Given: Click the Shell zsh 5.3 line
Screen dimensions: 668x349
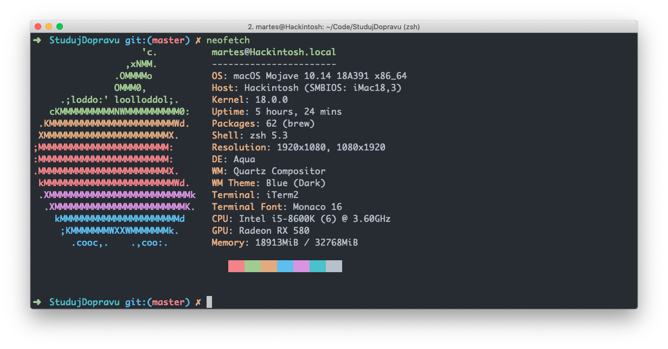Looking at the screenshot, I should [249, 136].
